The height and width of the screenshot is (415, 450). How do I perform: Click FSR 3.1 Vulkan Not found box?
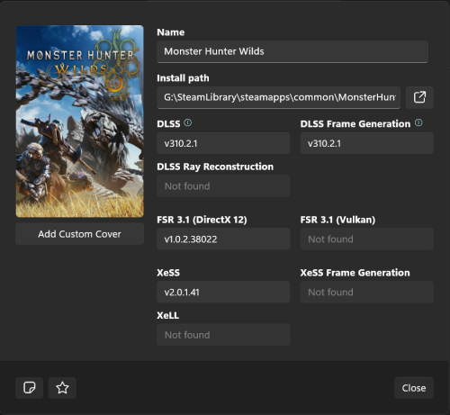(x=367, y=239)
